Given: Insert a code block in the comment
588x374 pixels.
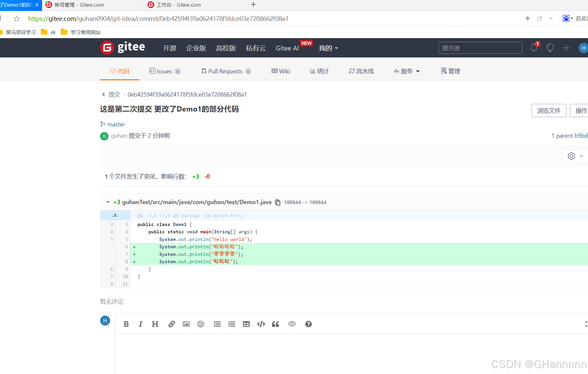Looking at the screenshot, I should [x=261, y=324].
